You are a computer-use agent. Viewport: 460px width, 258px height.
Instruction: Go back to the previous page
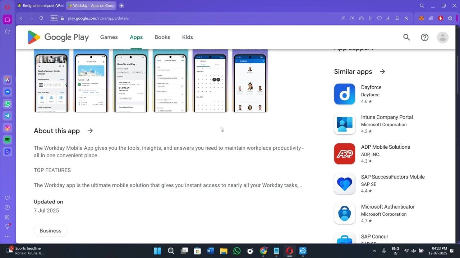pyautogui.click(x=21, y=18)
